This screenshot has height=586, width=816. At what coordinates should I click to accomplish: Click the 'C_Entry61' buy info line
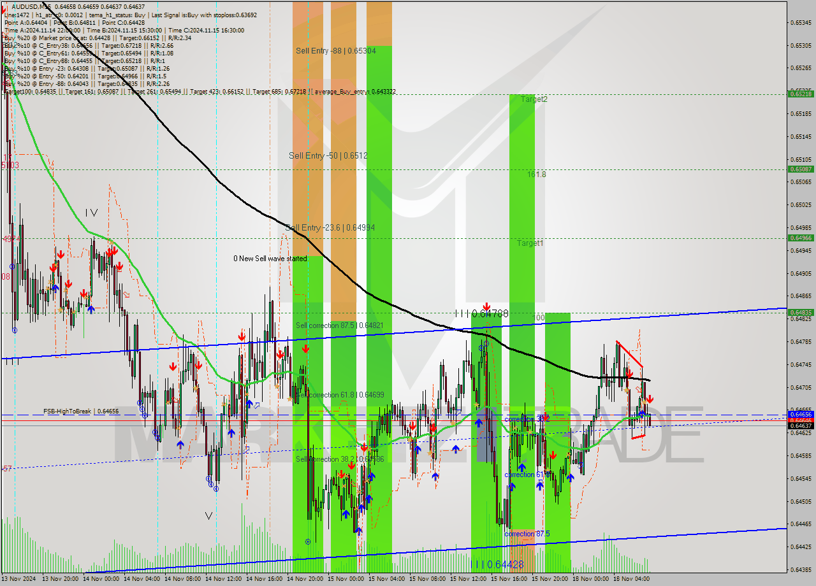tap(87, 54)
